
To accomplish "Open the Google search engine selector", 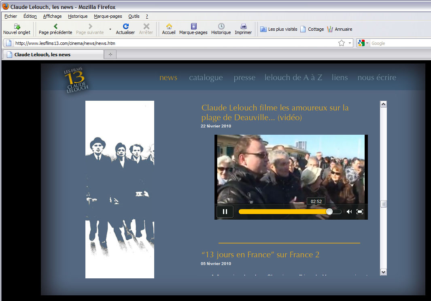I will point(363,43).
